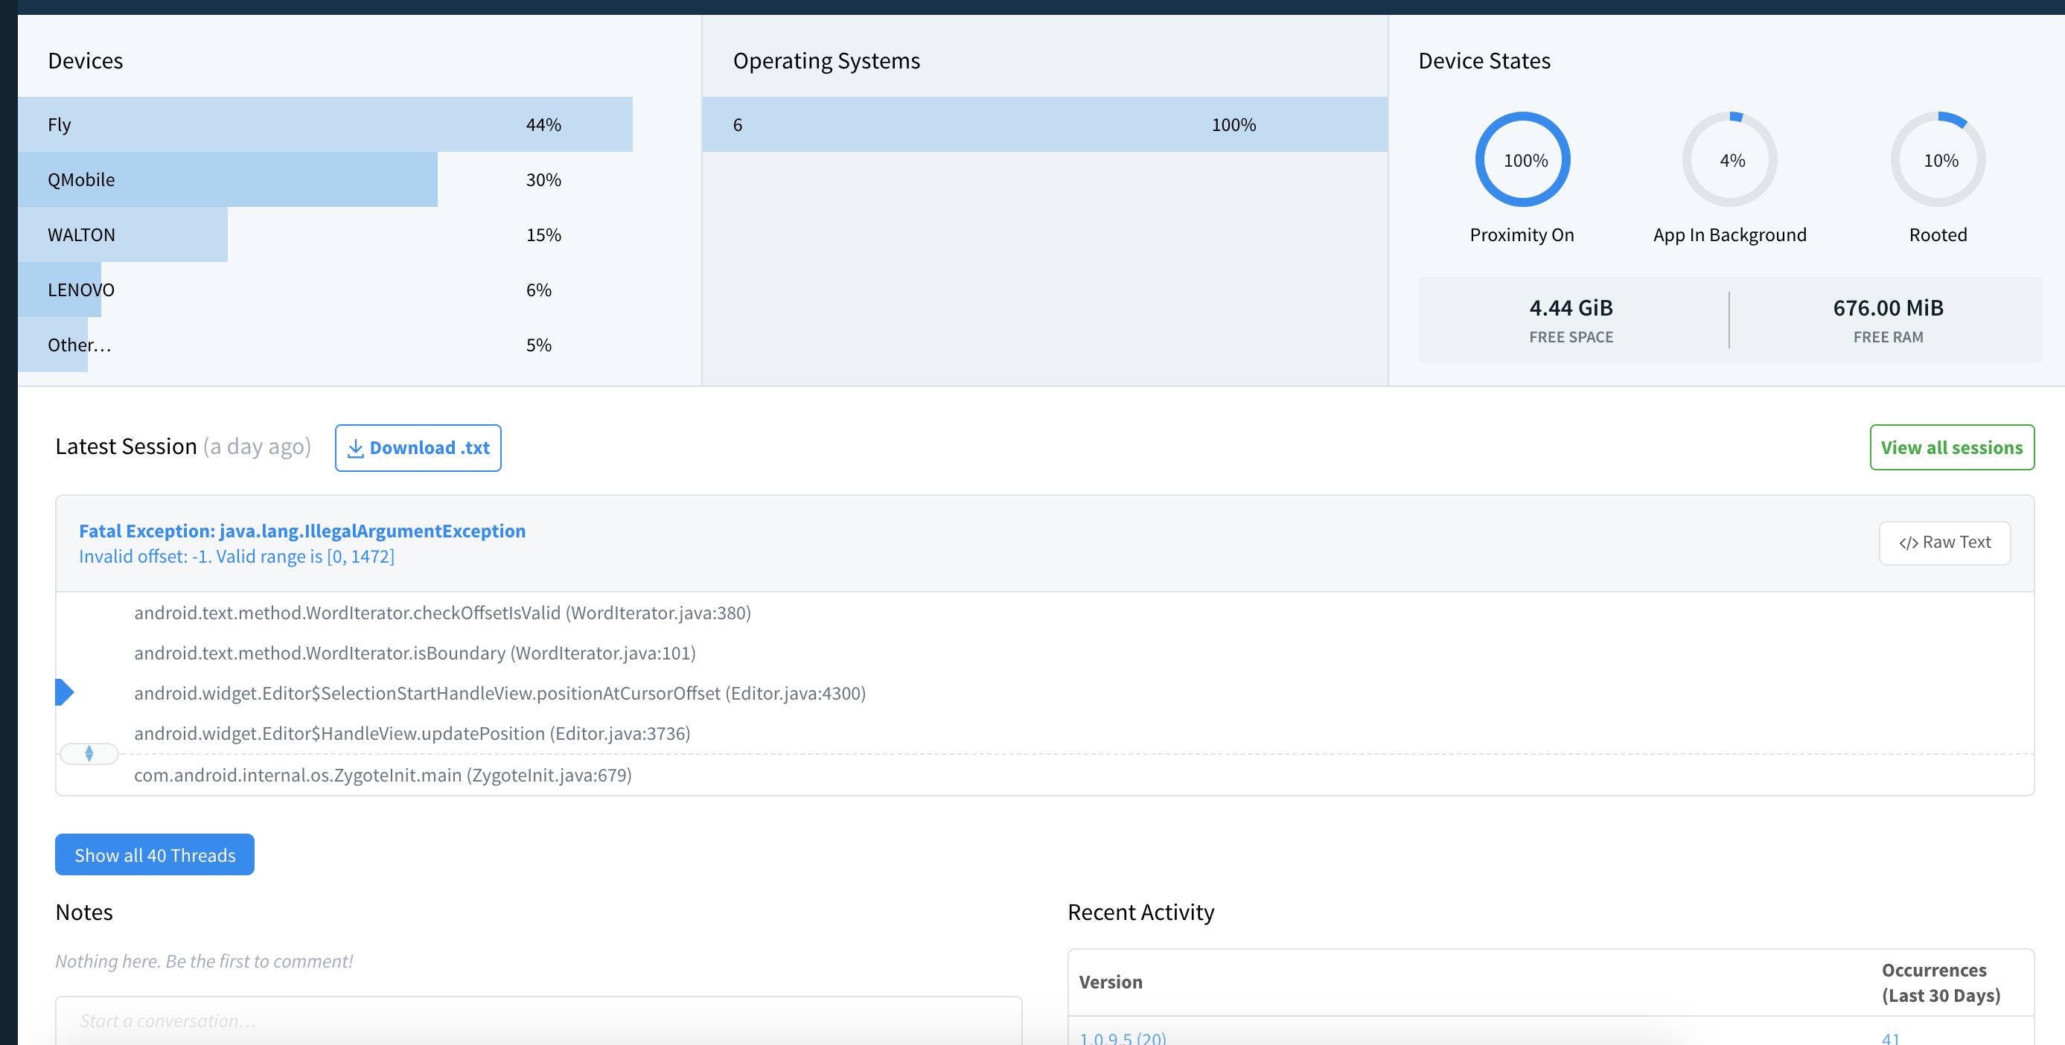This screenshot has width=2065, height=1045.
Task: Click the Start a conversation field
Action: pos(537,1020)
